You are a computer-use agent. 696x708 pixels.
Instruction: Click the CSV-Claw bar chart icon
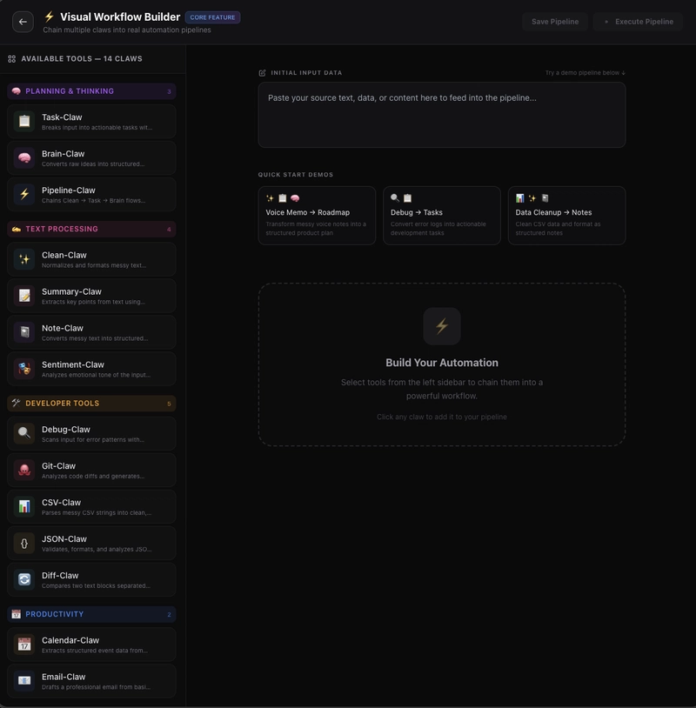(x=24, y=506)
